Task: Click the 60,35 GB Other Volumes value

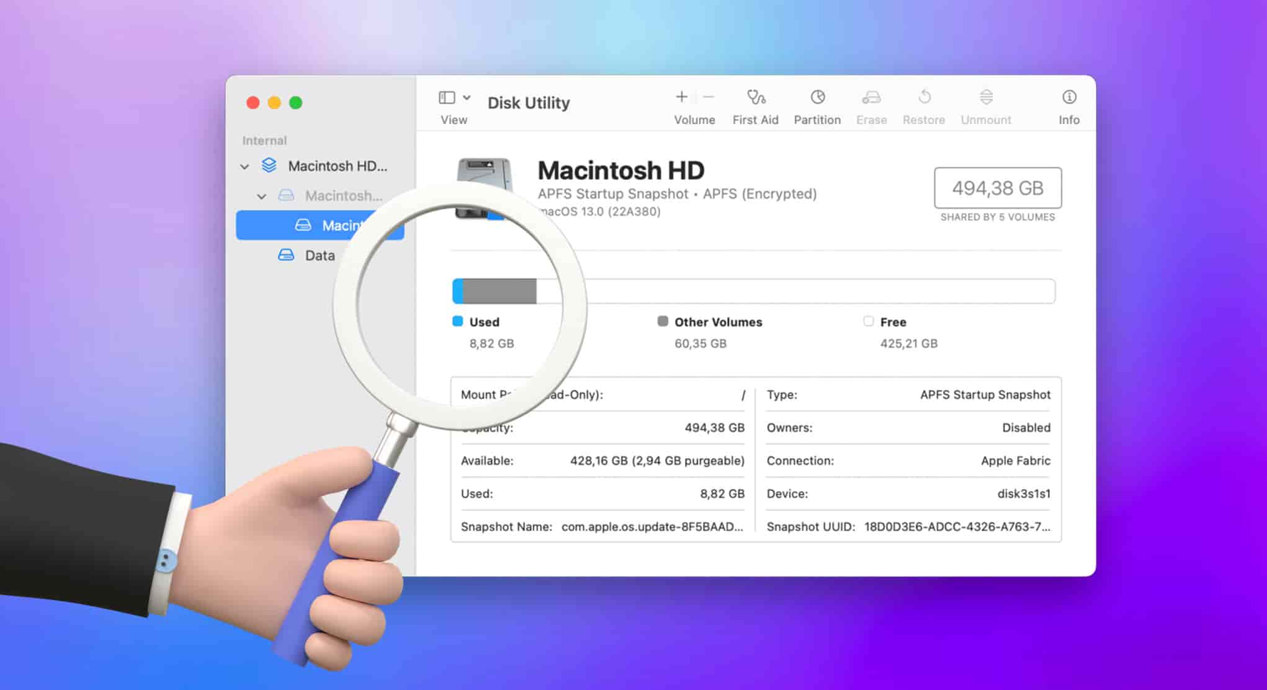Action: pos(701,343)
